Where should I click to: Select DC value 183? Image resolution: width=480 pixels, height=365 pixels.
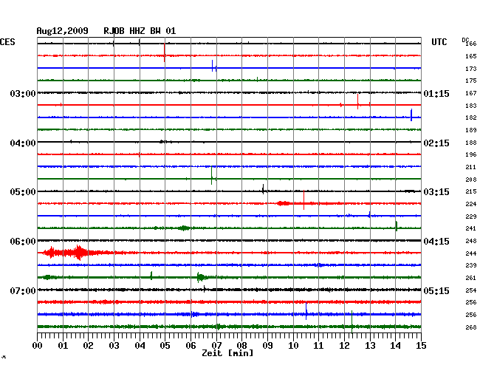[x=471, y=106]
